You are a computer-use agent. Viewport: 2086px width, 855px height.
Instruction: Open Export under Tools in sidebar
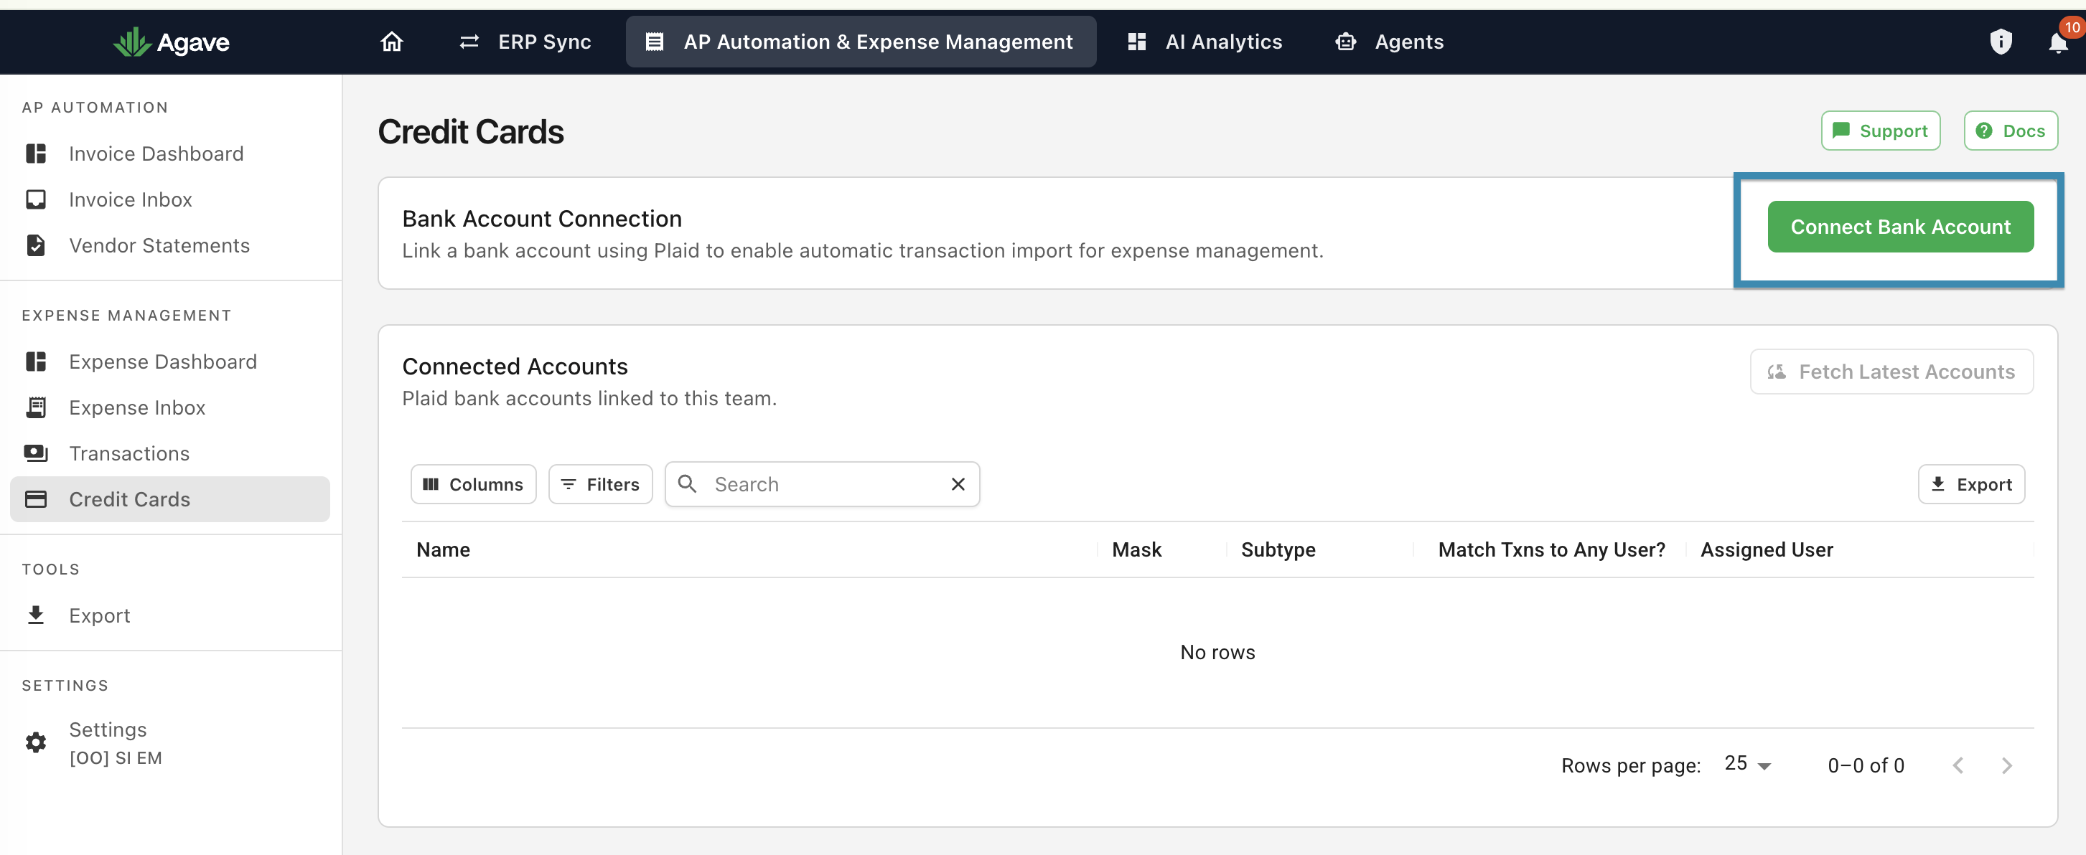pos(170,615)
